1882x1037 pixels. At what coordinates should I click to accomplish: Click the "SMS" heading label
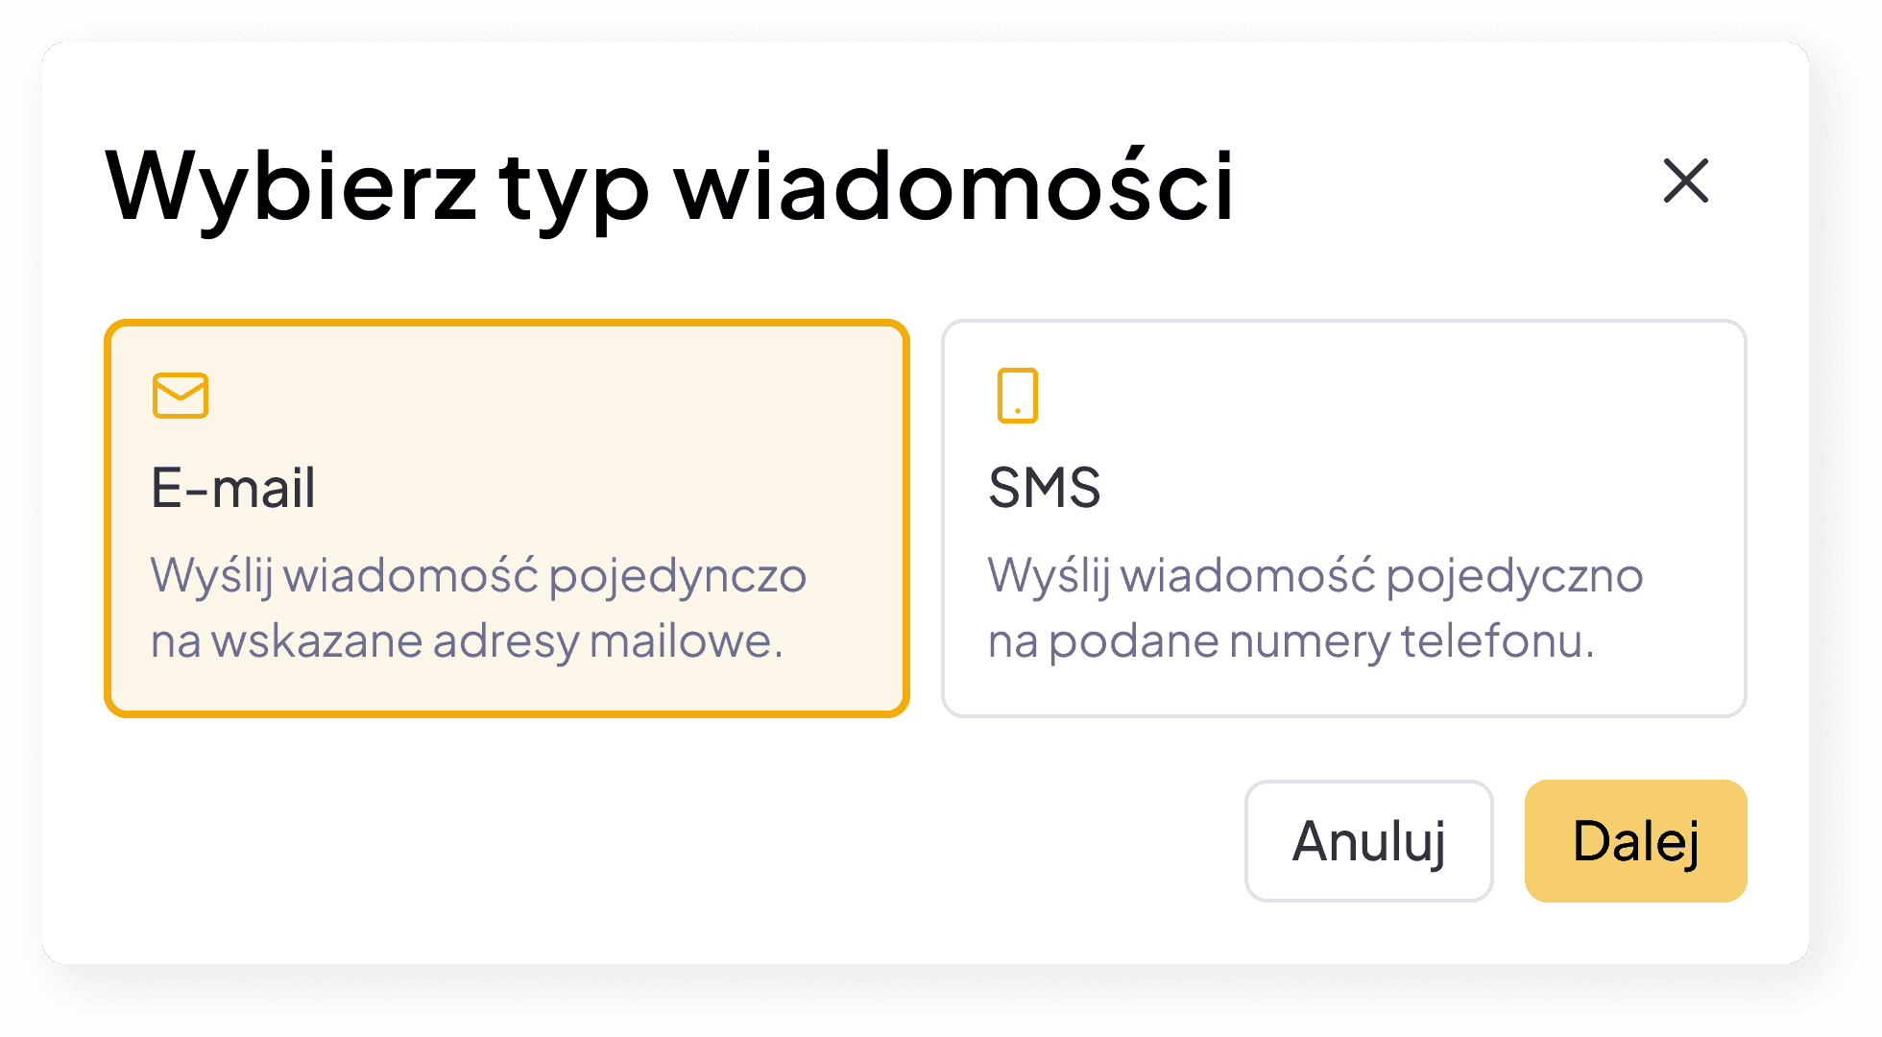tap(1045, 488)
